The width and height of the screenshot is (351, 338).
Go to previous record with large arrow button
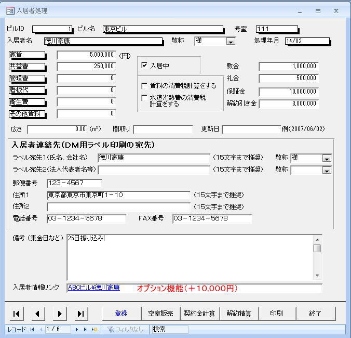click(x=38, y=314)
